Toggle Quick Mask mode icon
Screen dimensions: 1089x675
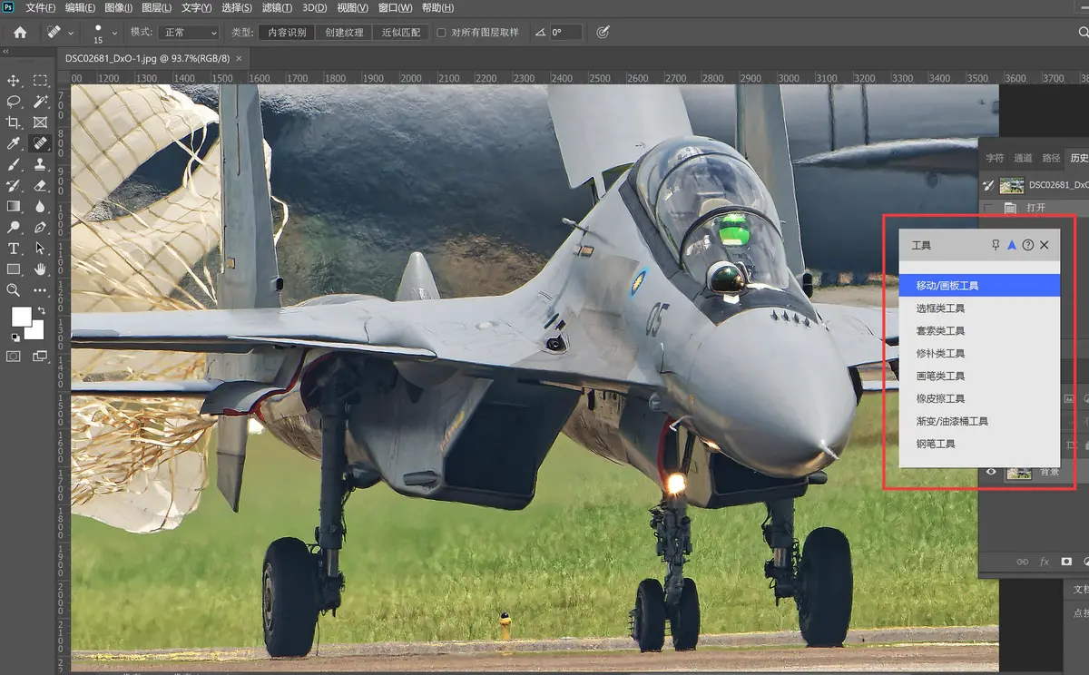pos(14,357)
